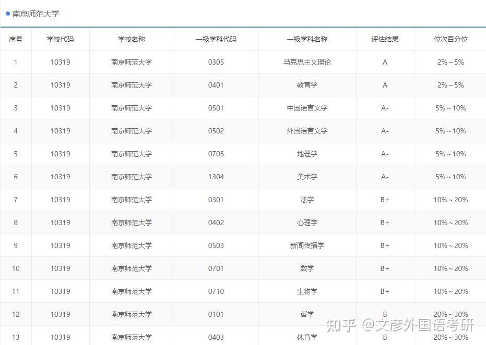Click subject code 0402
Image resolution: width=486 pixels, height=345 pixels.
coord(216,223)
